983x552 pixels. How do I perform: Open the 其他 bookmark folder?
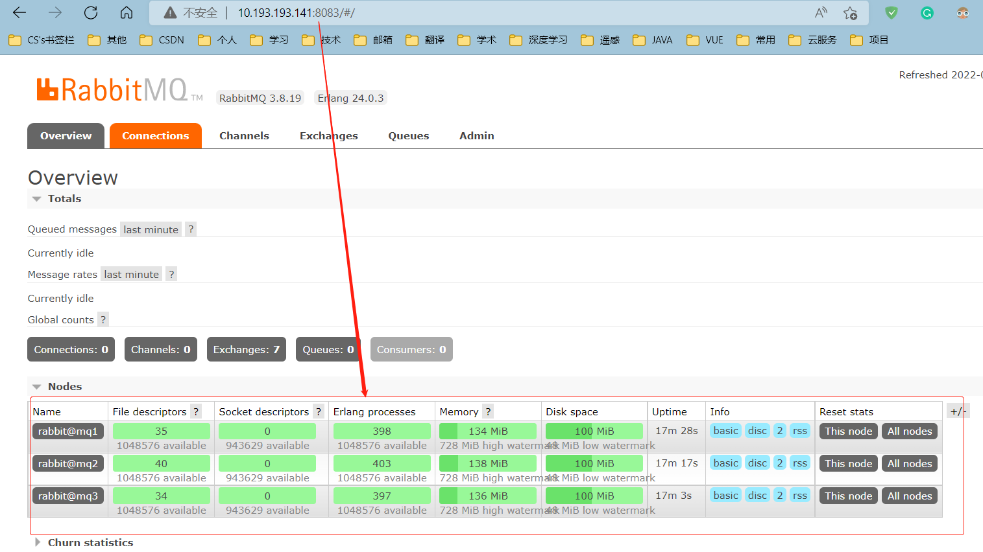107,40
